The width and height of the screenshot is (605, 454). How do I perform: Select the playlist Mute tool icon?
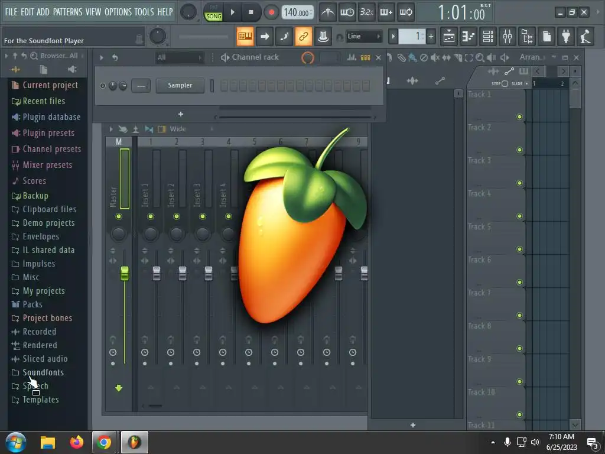(435, 57)
